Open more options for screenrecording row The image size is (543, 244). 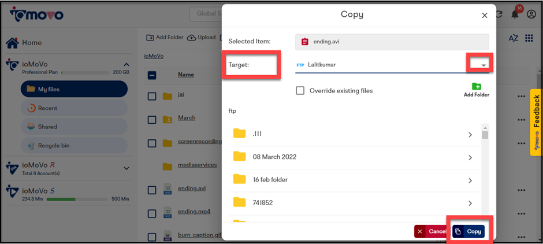(522, 143)
